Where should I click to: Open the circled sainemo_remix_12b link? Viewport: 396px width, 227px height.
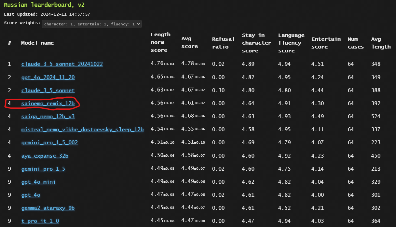click(48, 103)
